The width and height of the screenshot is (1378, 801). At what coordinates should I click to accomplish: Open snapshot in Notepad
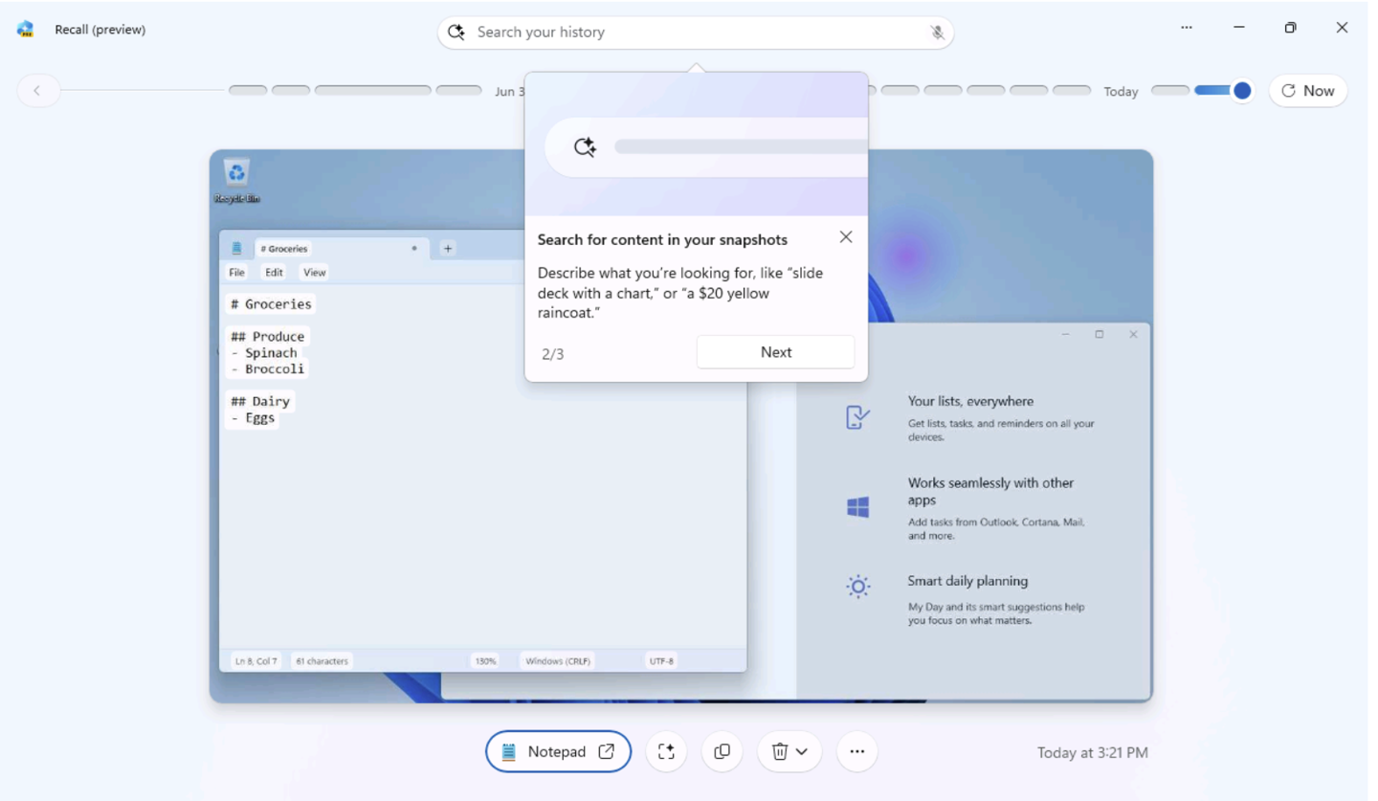click(x=558, y=752)
